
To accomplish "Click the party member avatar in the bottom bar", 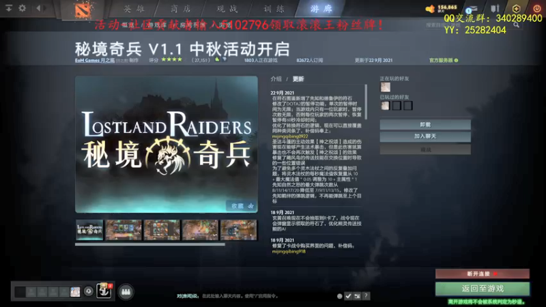I will pos(75,292).
